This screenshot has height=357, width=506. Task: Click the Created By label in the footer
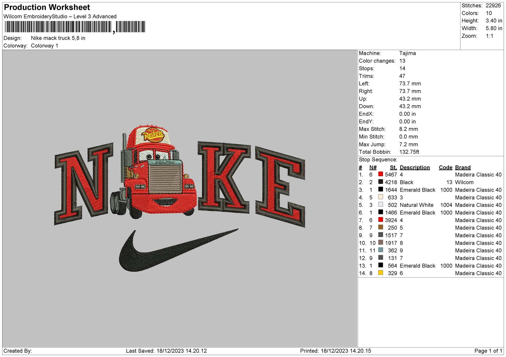18,351
